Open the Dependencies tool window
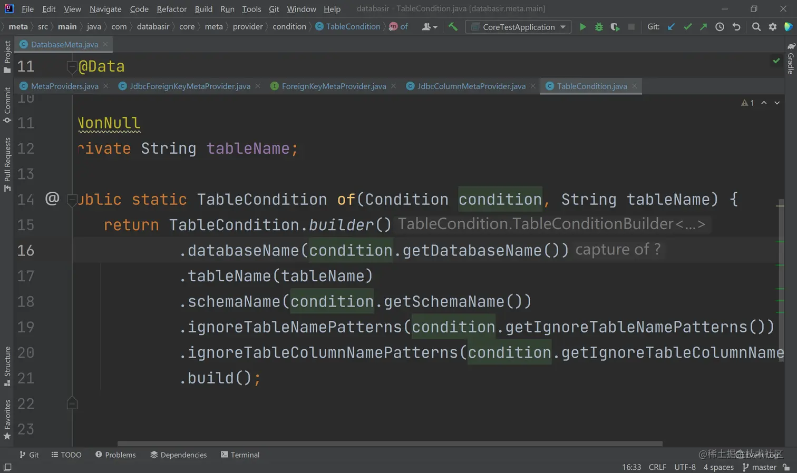 click(179, 455)
